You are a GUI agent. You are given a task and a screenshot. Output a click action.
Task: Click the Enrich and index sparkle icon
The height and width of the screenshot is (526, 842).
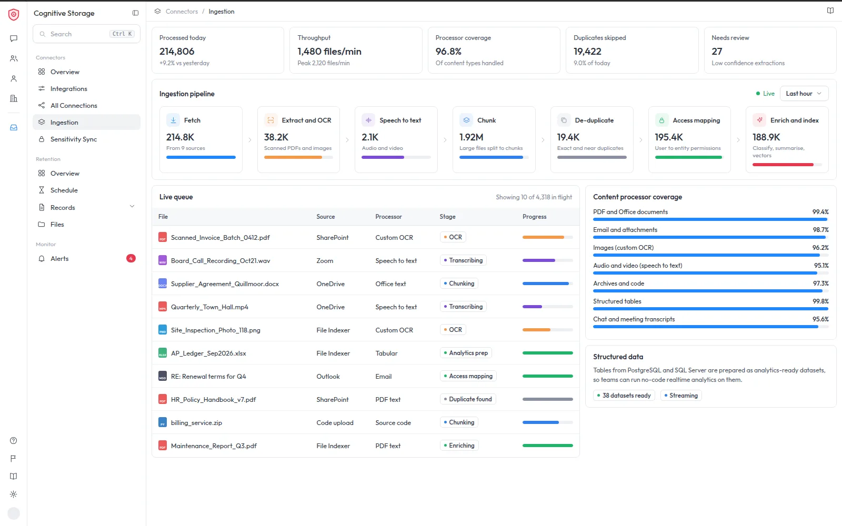pyautogui.click(x=759, y=120)
